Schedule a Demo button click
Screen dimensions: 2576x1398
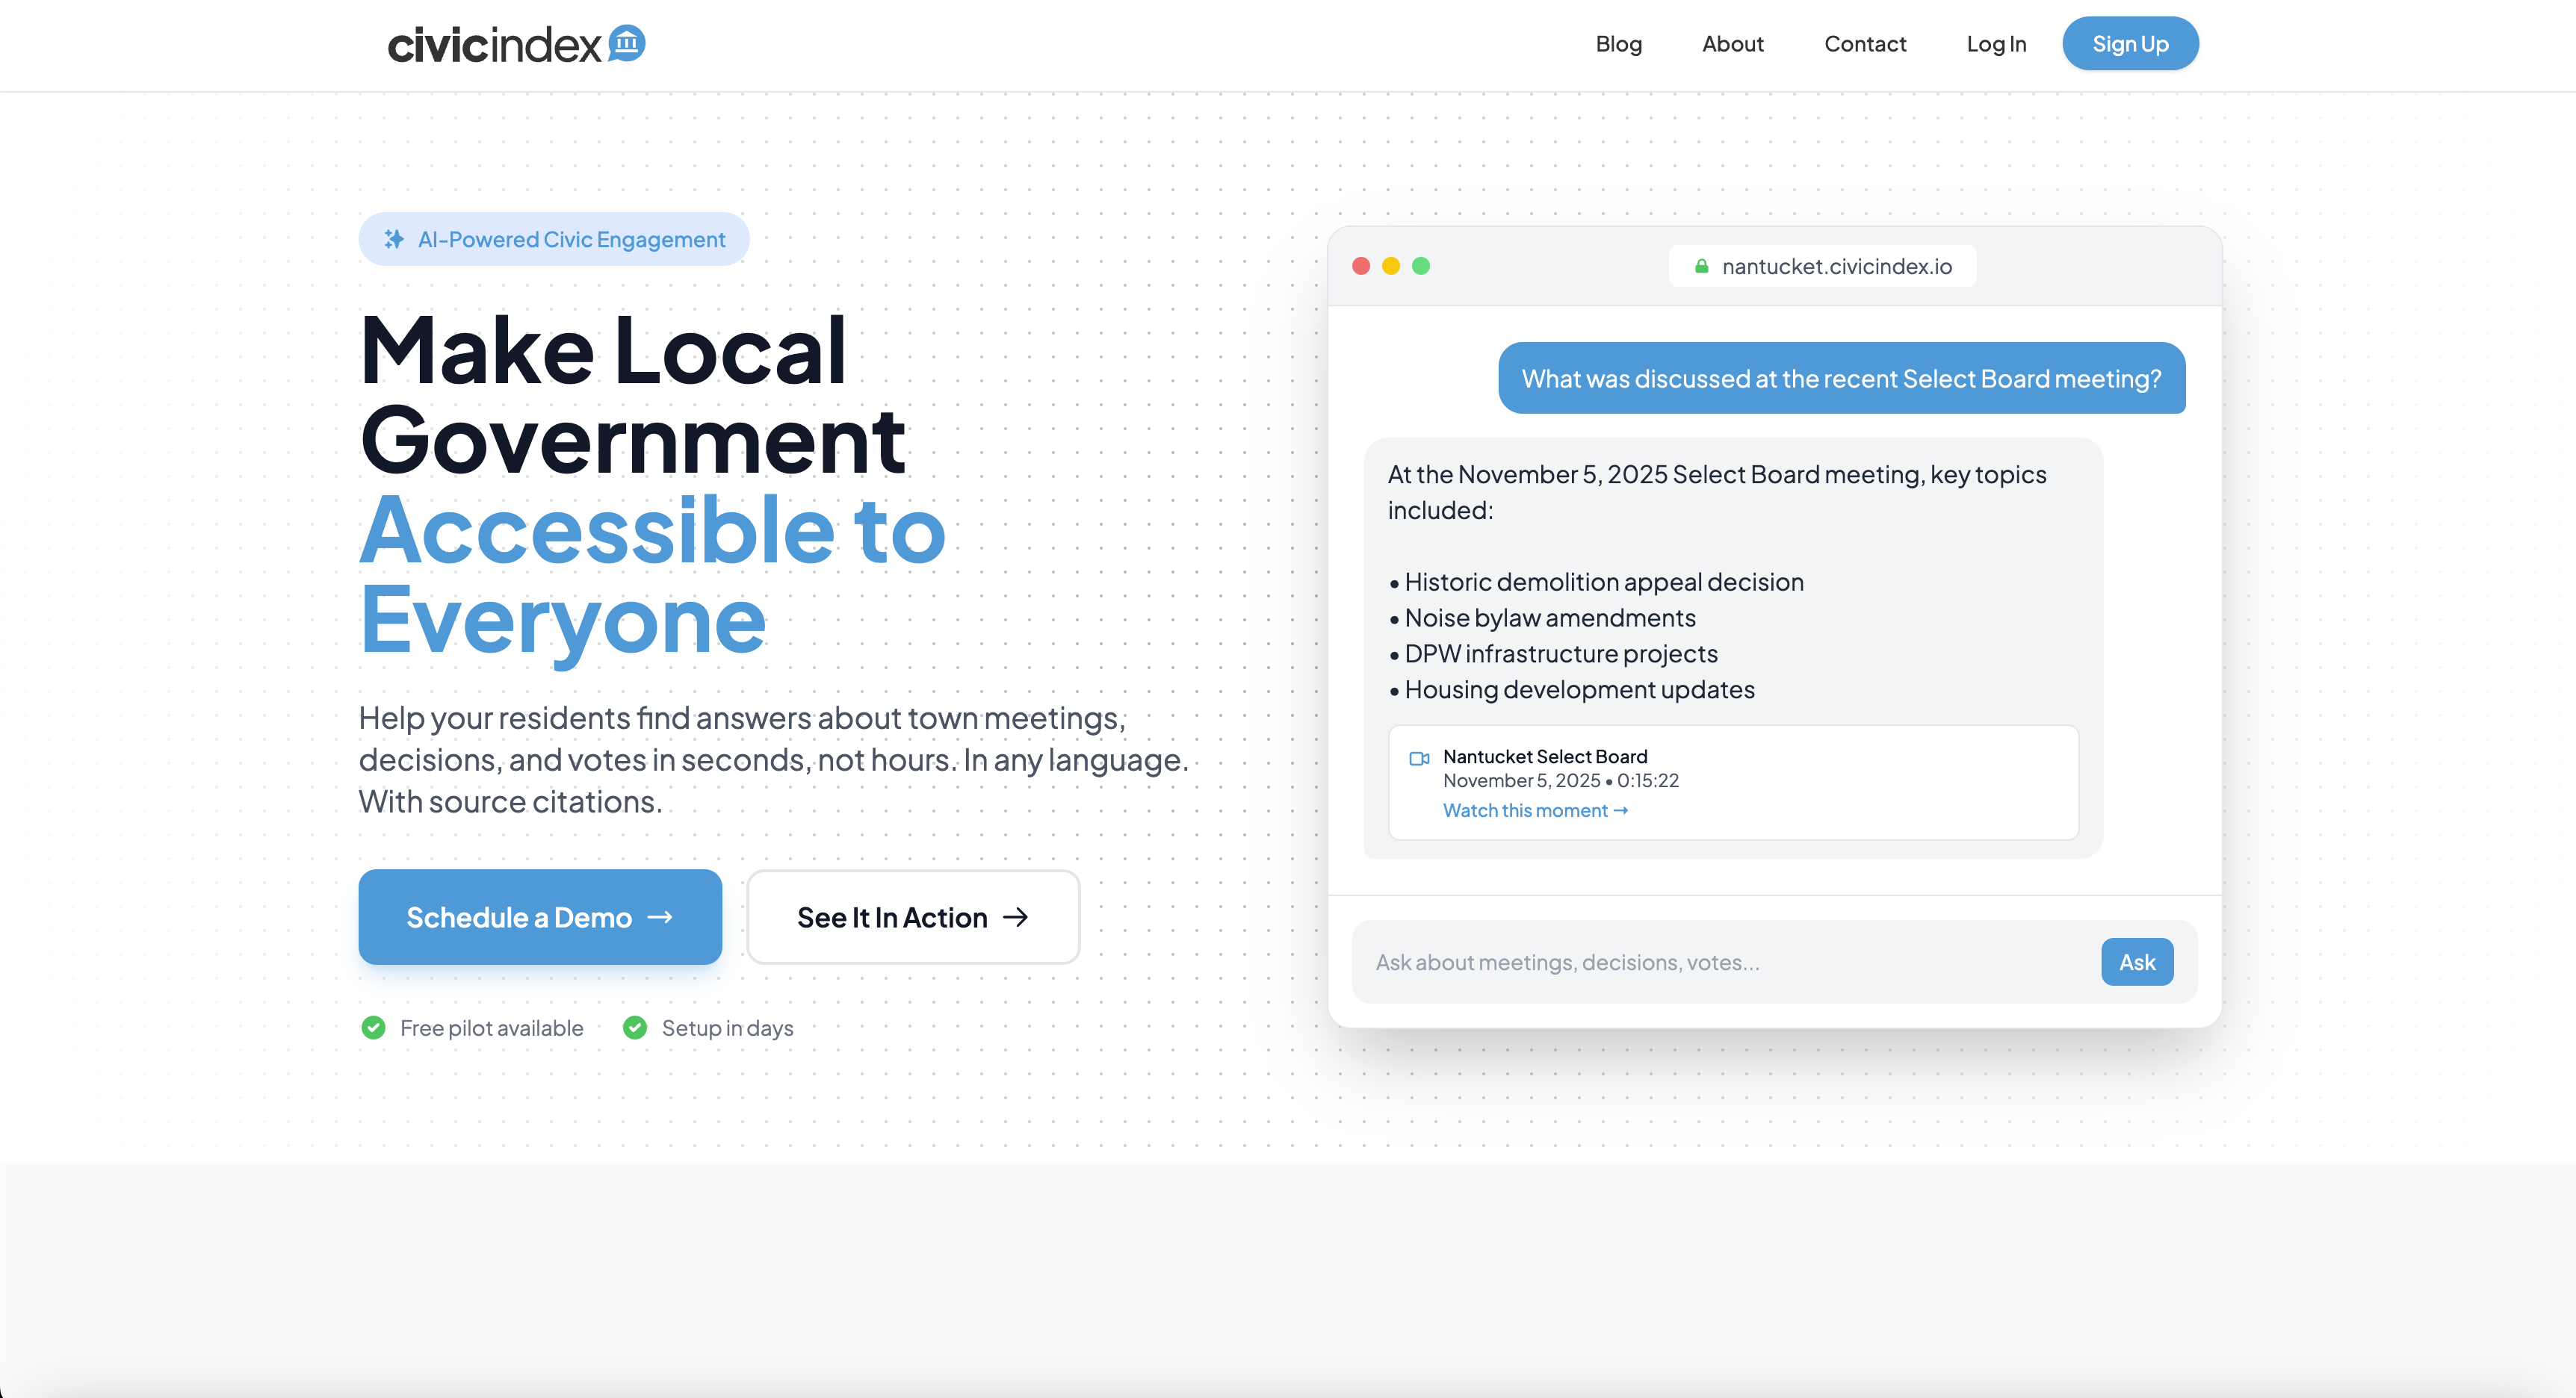[540, 916]
